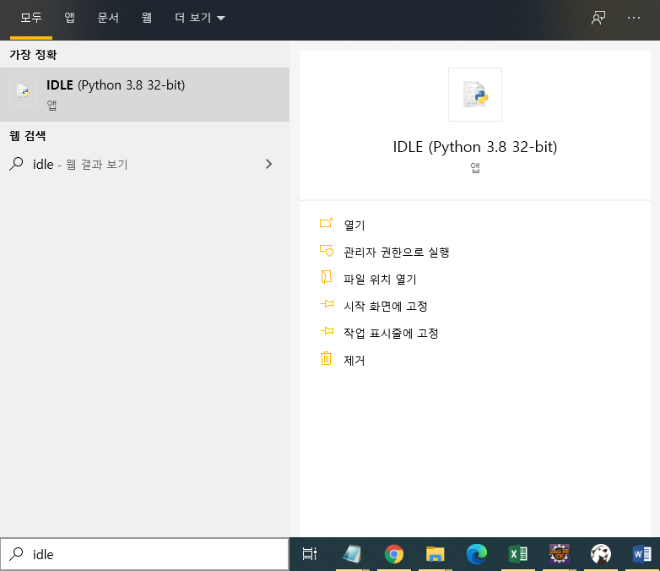Viewport: 660px width, 571px height.
Task: Click the search input field containing idle
Action: (144, 554)
